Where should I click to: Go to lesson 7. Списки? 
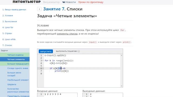pyautogui.click(x=7, y=45)
